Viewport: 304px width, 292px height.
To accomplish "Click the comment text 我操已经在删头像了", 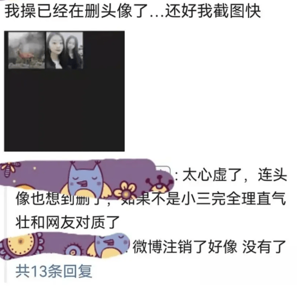I will (75, 11).
